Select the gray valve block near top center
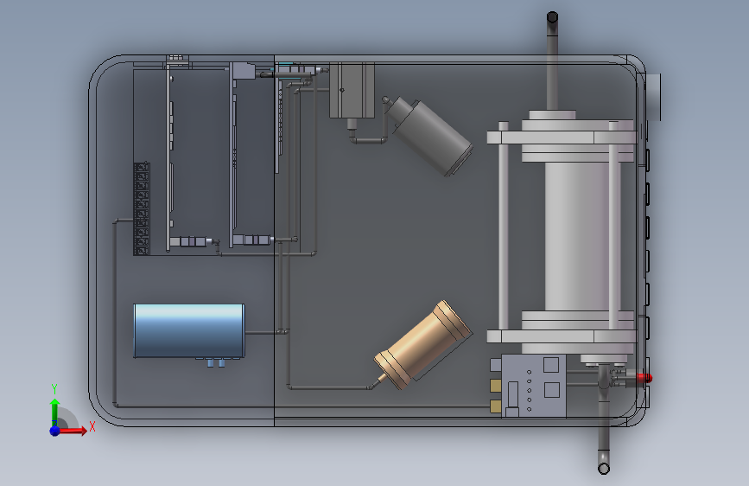749x486 pixels. [352, 90]
